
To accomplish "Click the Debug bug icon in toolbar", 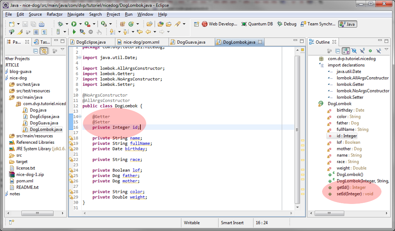I will [x=61, y=24].
